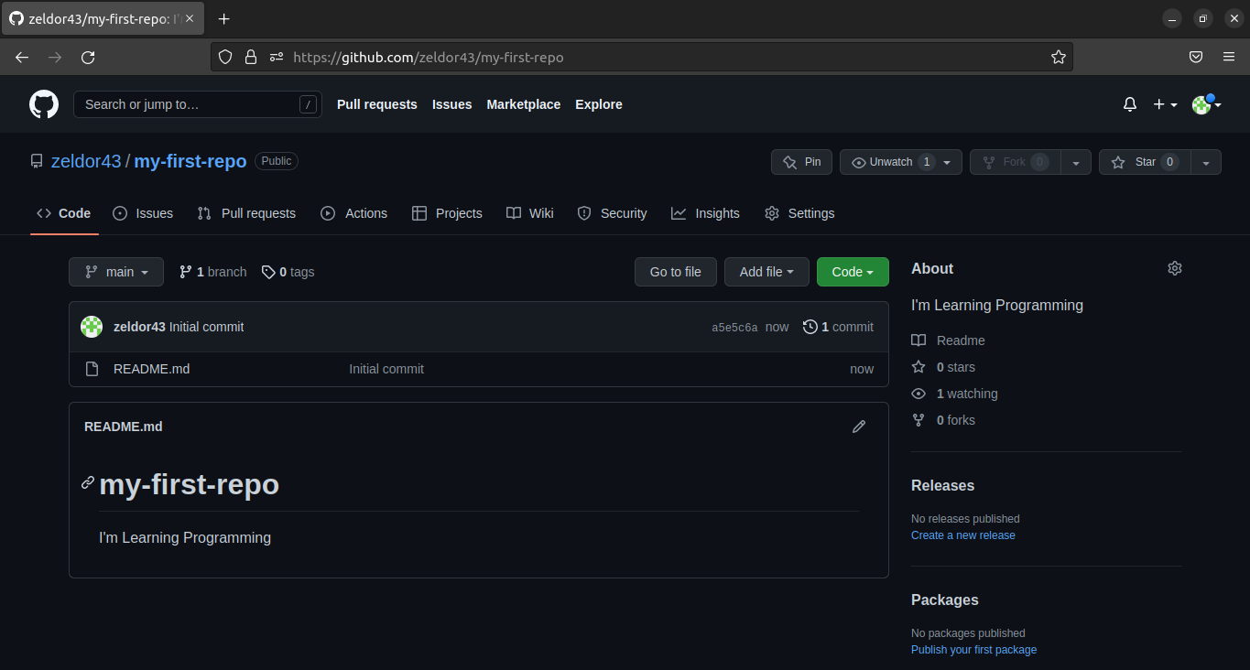The image size is (1250, 670).
Task: Open a new browser tab
Action: click(224, 18)
